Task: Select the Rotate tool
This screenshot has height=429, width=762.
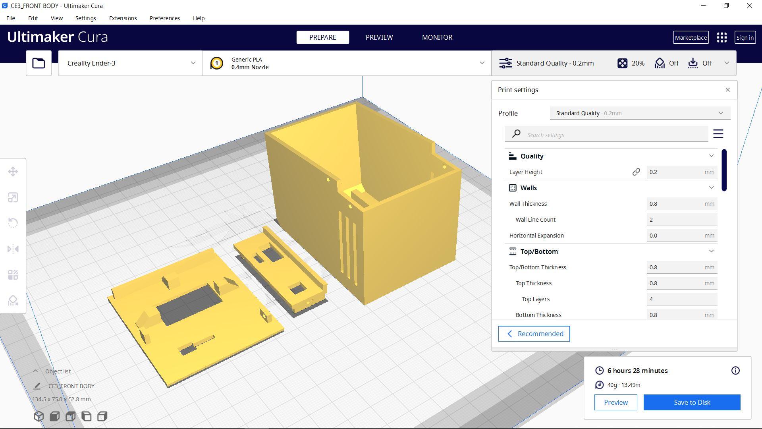Action: tap(13, 223)
